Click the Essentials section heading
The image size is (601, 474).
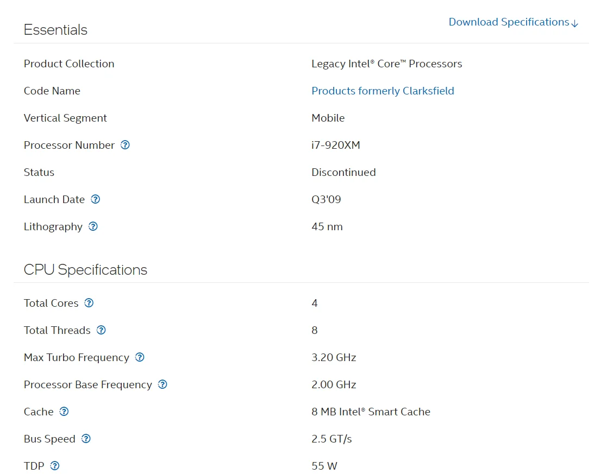[55, 30]
